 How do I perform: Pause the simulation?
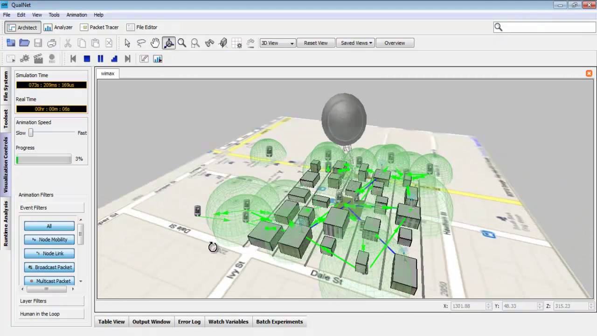[x=100, y=59]
